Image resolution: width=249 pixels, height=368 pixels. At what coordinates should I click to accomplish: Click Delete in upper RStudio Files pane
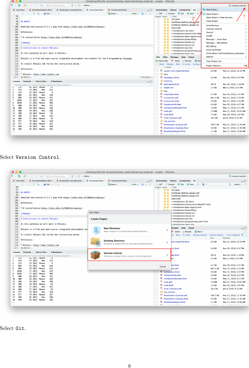[x=176, y=61]
